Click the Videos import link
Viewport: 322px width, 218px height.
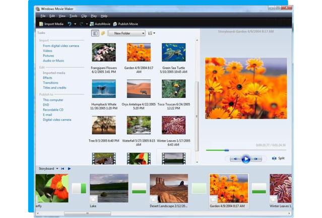coord(47,51)
